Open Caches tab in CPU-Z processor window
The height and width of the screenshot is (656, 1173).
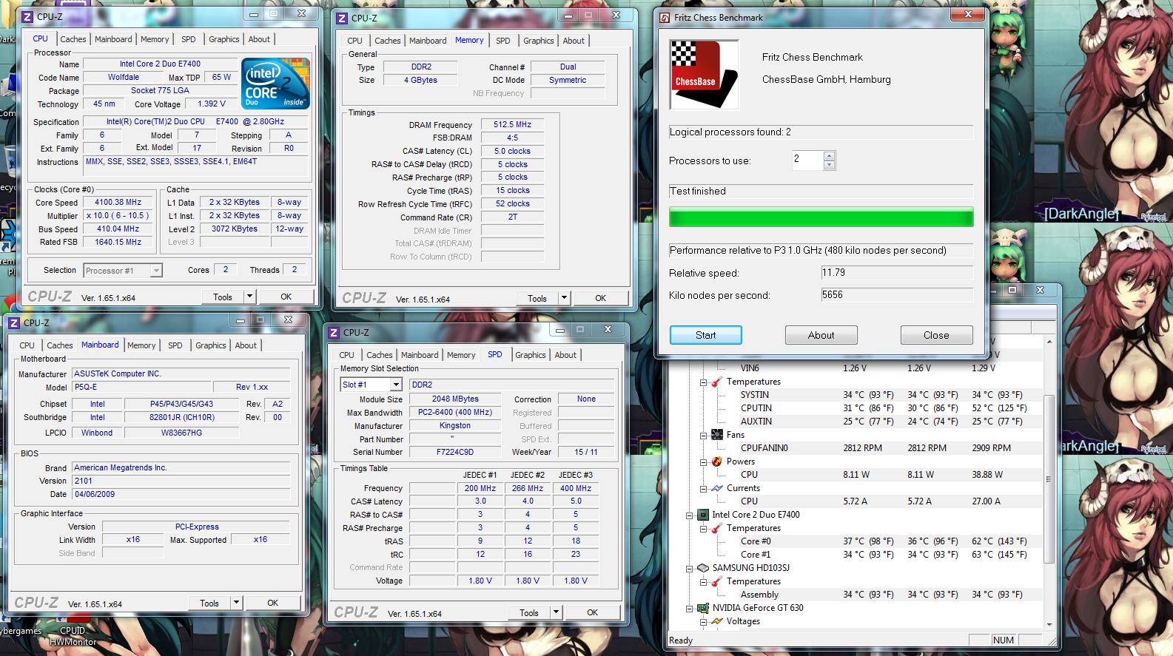[x=73, y=39]
